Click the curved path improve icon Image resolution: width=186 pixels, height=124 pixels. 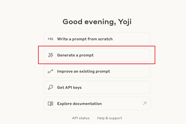pyautogui.click(x=51, y=71)
